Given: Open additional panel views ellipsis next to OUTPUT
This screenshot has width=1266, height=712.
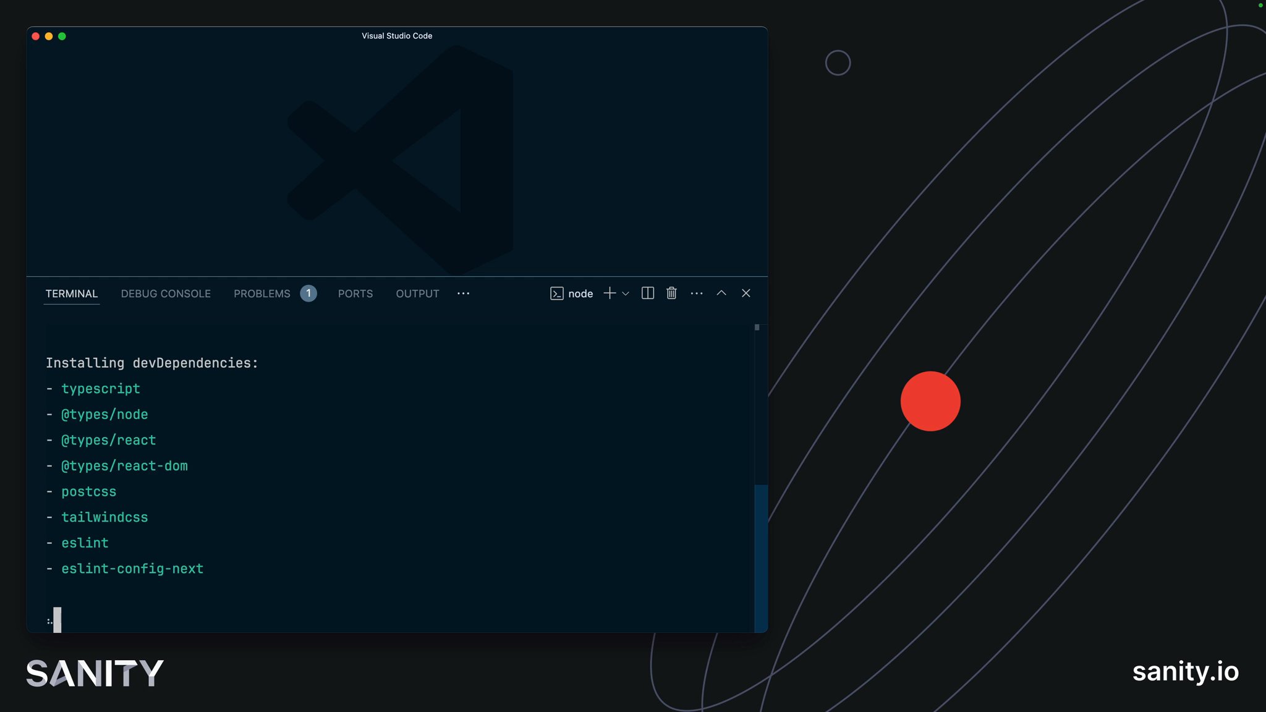Looking at the screenshot, I should [463, 294].
